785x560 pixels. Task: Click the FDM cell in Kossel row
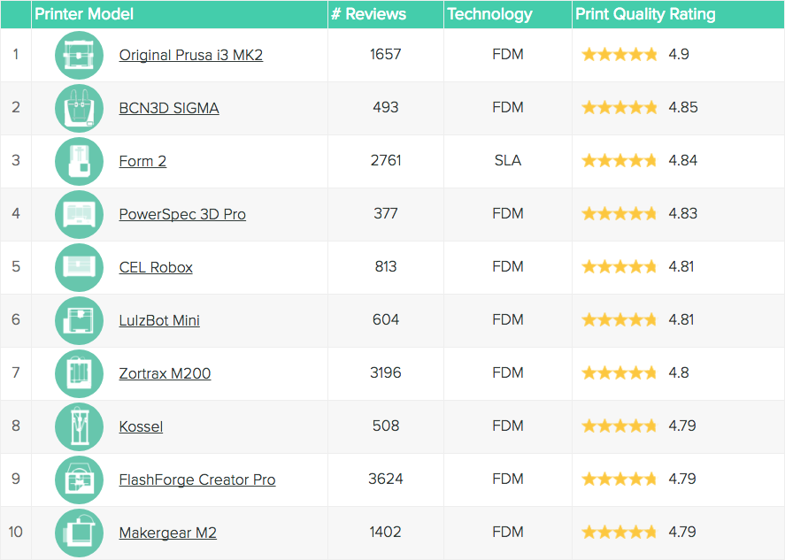[x=508, y=426]
